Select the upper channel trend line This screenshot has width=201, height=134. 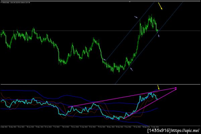pyautogui.click(x=130, y=31)
